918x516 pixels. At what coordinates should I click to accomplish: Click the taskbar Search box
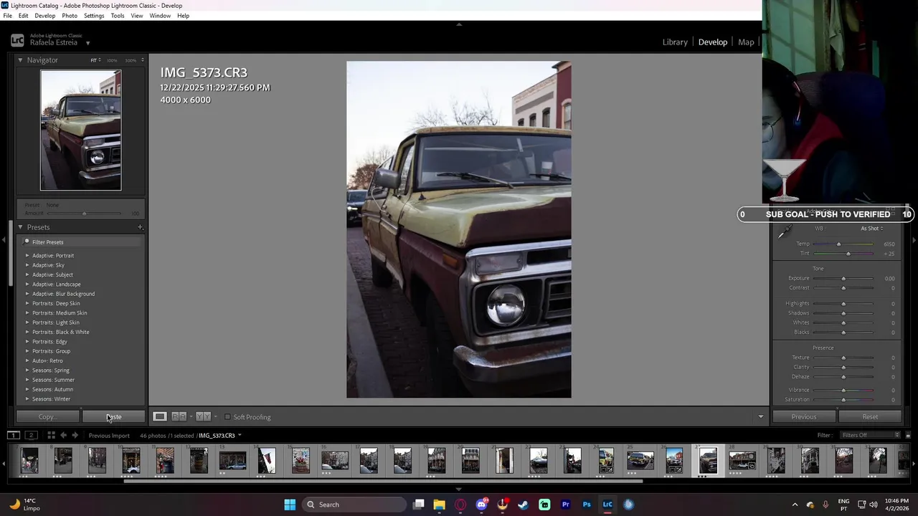(354, 505)
